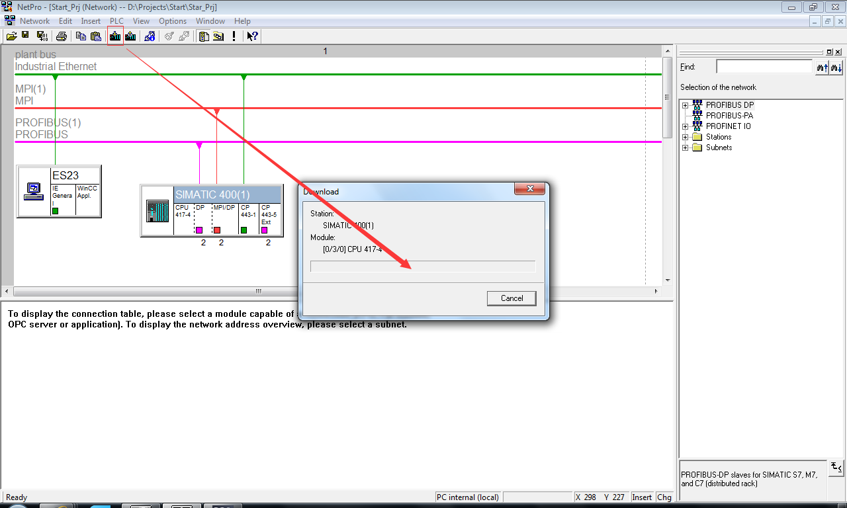Click the PROFINET IO catalog icon

tap(697, 126)
